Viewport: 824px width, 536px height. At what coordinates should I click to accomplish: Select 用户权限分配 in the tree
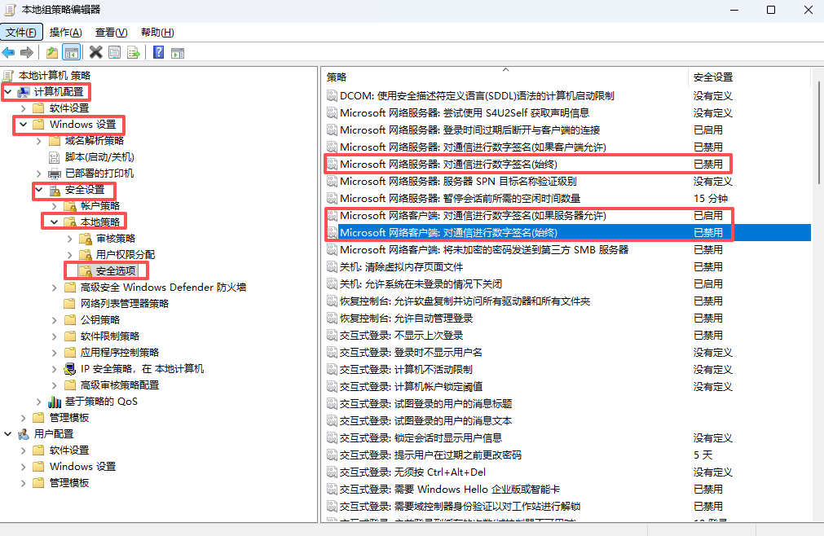tap(125, 255)
